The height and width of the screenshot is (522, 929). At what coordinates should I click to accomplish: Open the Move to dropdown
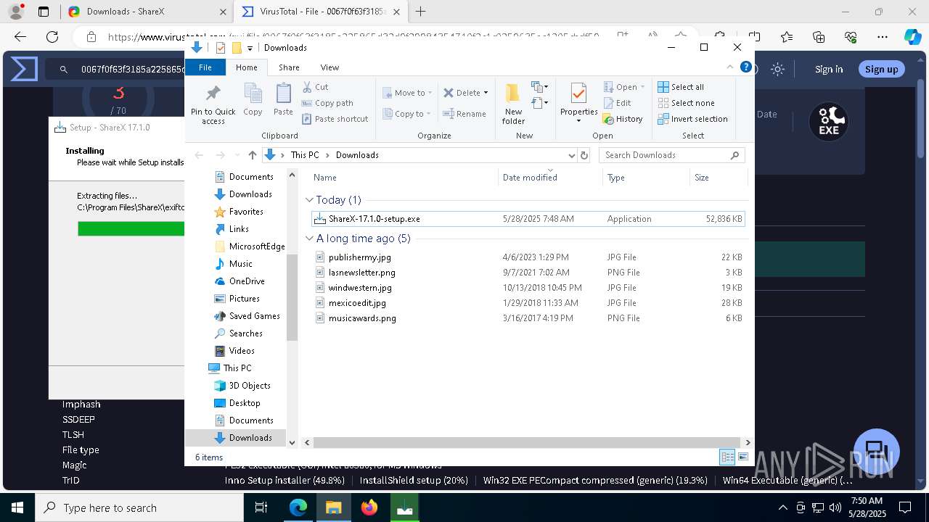click(x=407, y=93)
